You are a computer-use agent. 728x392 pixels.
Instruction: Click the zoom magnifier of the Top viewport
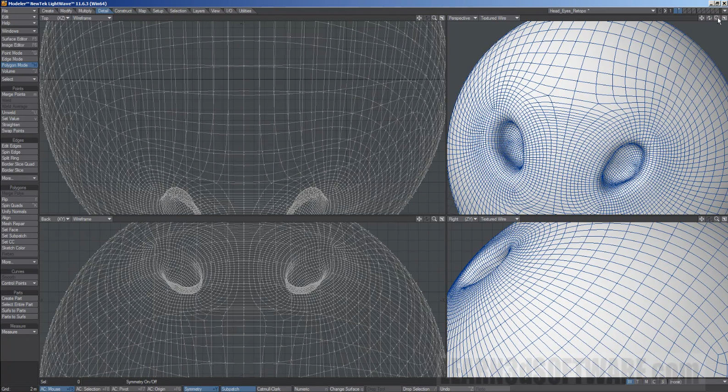(434, 18)
